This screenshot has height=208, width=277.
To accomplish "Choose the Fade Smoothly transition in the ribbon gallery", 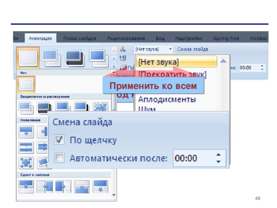I will click(52, 58).
